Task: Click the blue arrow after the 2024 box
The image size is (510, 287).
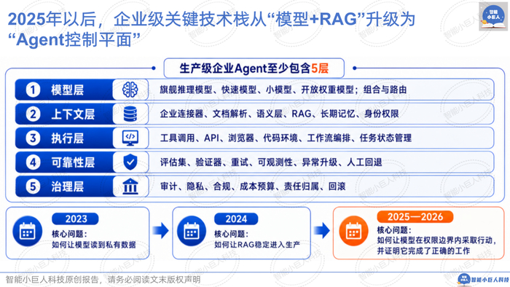Action: click(x=321, y=230)
